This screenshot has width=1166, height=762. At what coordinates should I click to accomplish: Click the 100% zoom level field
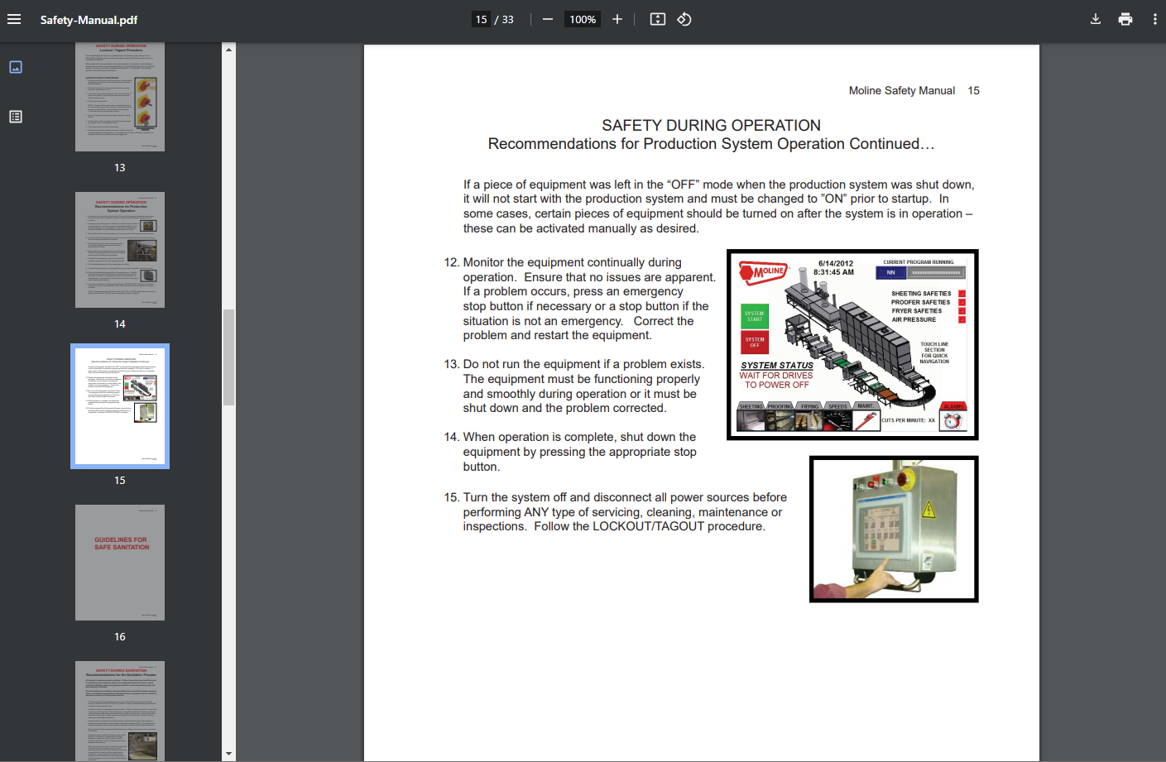[583, 19]
